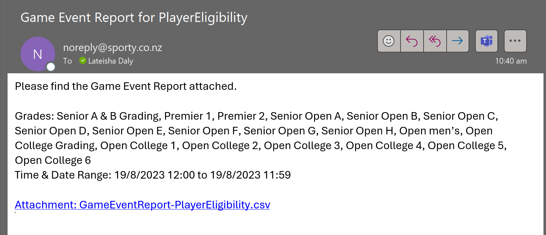Click the Game Event Report subject title
This screenshot has width=546, height=235.
coord(134,17)
